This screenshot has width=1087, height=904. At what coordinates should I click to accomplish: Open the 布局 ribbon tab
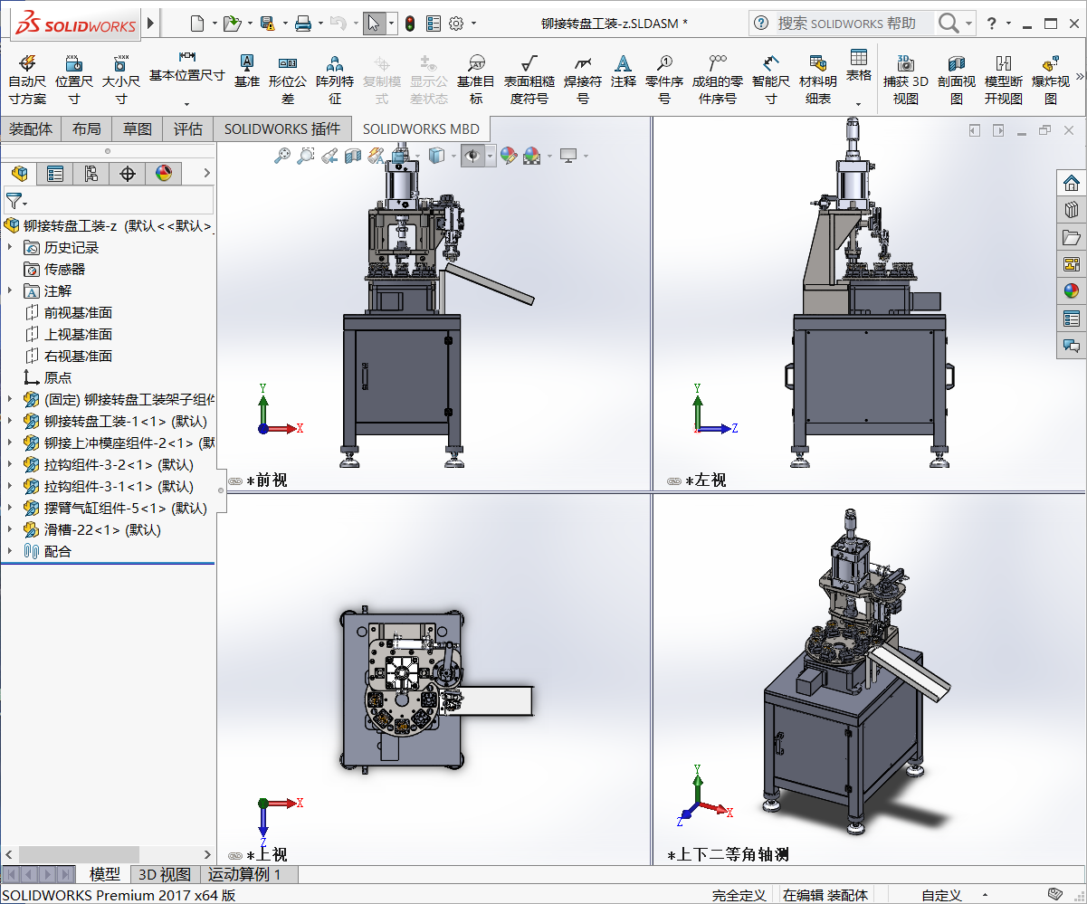[87, 128]
